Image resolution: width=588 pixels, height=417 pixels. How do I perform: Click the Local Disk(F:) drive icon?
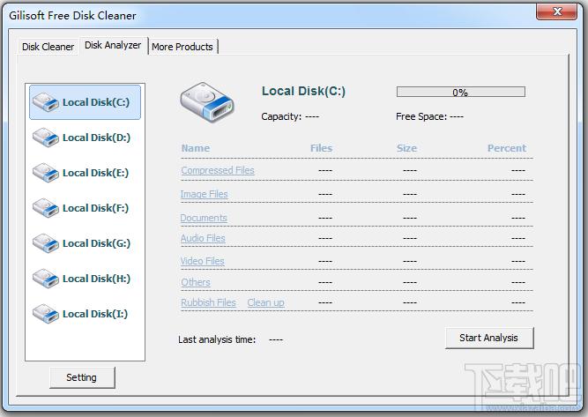(45, 208)
